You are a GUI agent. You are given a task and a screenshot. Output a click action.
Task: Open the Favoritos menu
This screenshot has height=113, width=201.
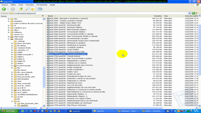coord(30,5)
